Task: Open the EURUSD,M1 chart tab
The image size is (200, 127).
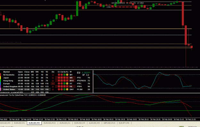Action: tap(20, 123)
